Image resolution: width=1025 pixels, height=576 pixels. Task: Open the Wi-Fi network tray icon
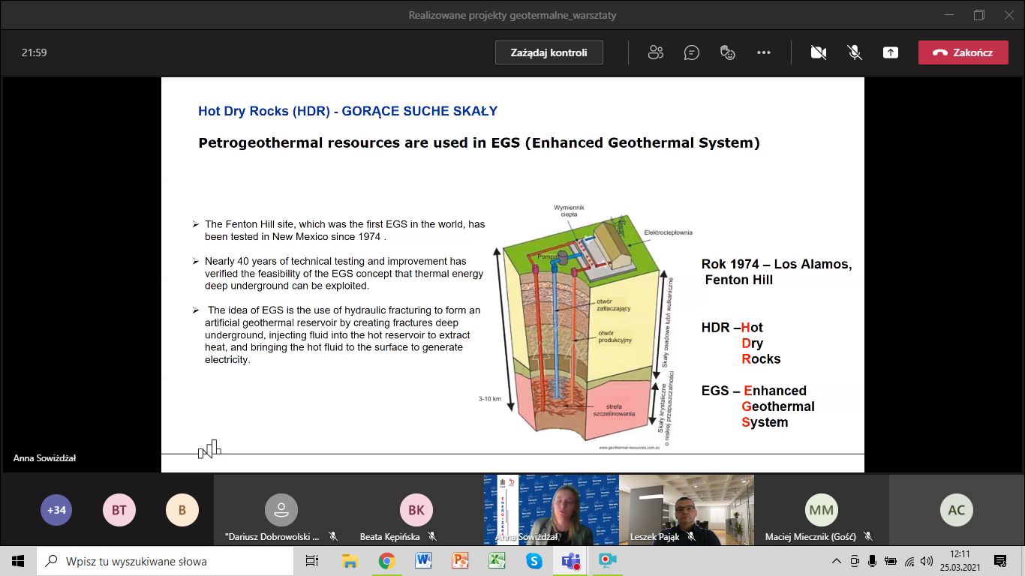909,561
